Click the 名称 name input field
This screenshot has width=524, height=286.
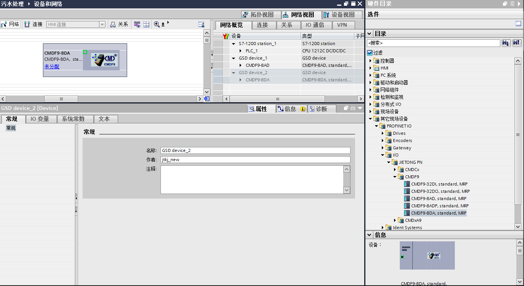pos(255,150)
